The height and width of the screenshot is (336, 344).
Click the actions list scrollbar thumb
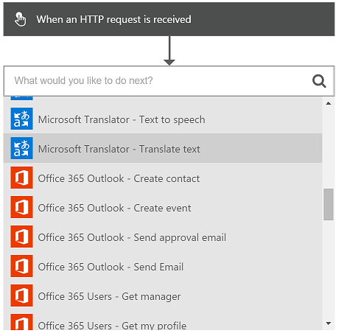[329, 204]
